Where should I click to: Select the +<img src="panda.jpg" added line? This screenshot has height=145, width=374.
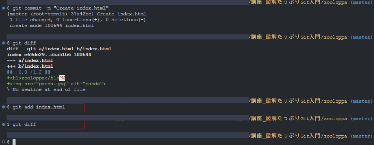pyautogui.click(x=56, y=84)
